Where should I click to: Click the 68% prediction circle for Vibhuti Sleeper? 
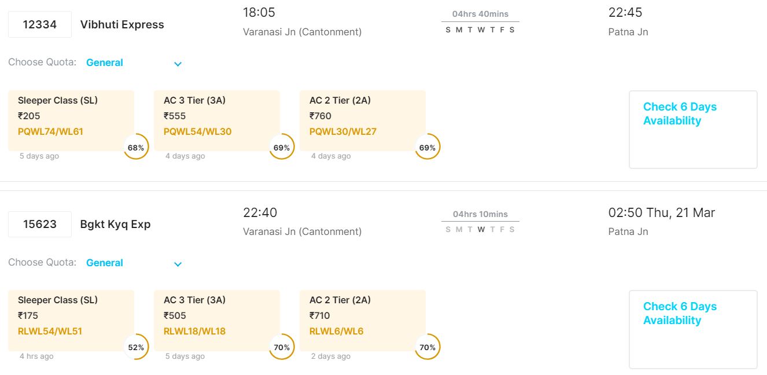pyautogui.click(x=136, y=148)
